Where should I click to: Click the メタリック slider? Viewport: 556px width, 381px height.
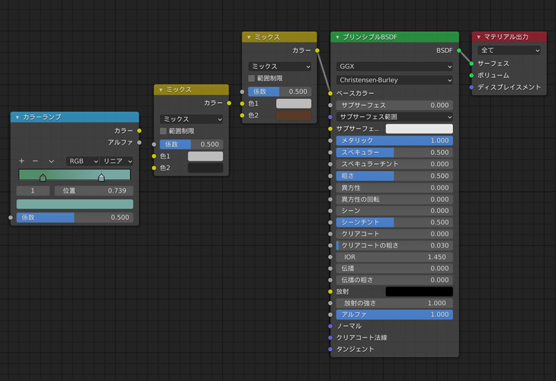(x=394, y=140)
